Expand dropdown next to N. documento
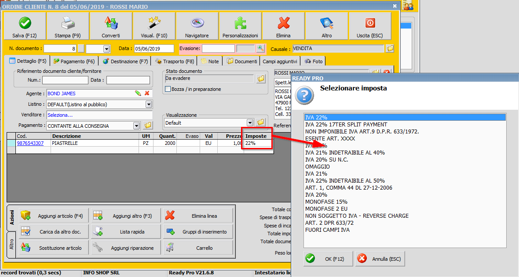Image resolution: width=519 pixels, height=277 pixels. (106, 49)
